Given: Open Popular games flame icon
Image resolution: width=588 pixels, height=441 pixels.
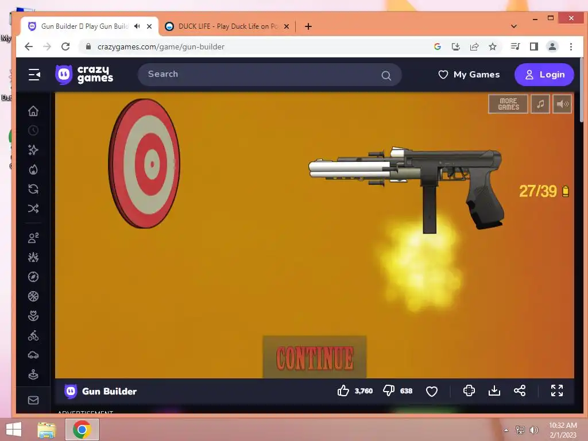Looking at the screenshot, I should point(33,169).
